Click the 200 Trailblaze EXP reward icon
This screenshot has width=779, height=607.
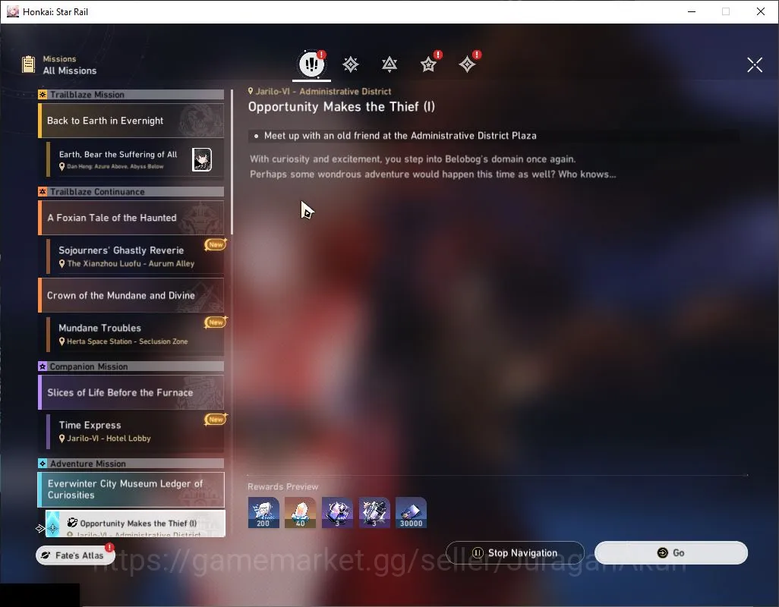tap(263, 512)
